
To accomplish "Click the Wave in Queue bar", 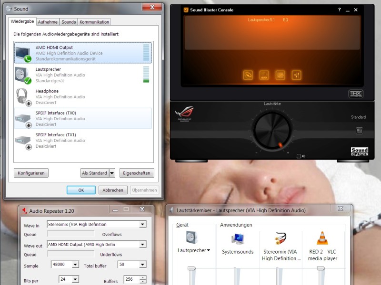I will (x=71, y=234).
